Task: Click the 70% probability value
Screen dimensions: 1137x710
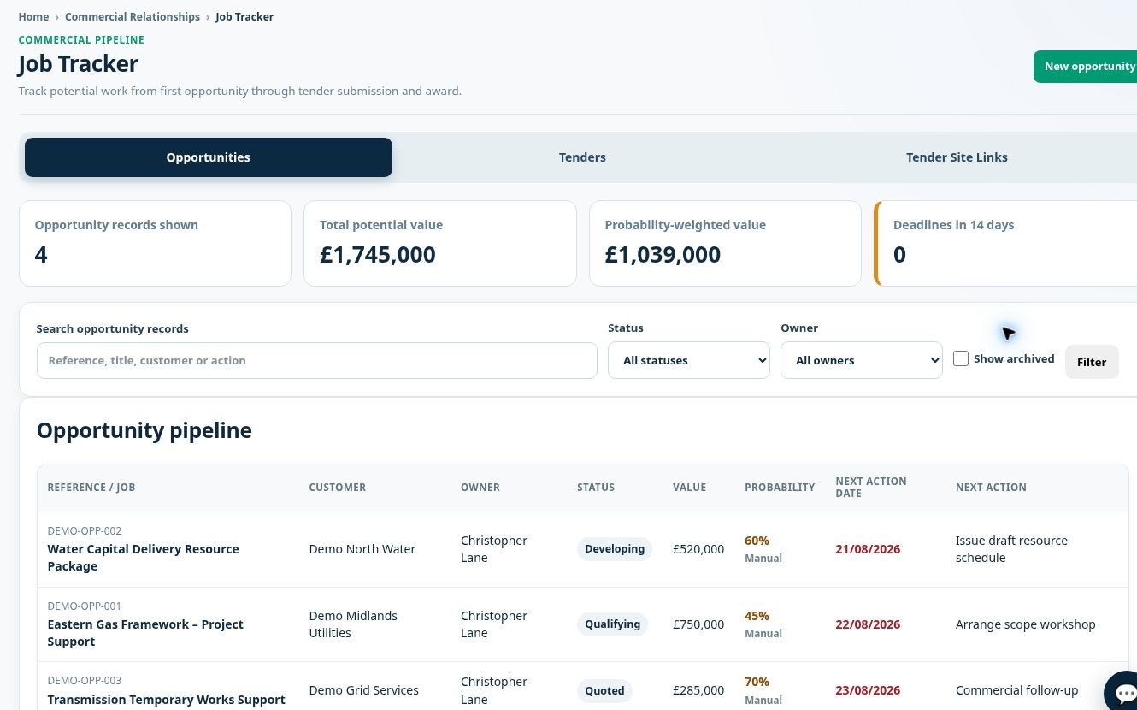Action: (757, 682)
